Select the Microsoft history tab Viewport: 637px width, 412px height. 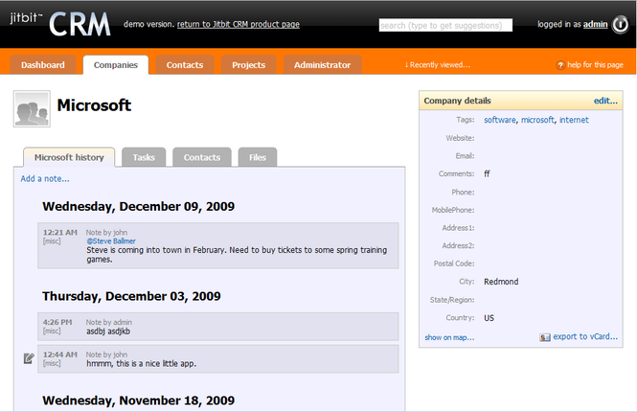click(x=69, y=157)
